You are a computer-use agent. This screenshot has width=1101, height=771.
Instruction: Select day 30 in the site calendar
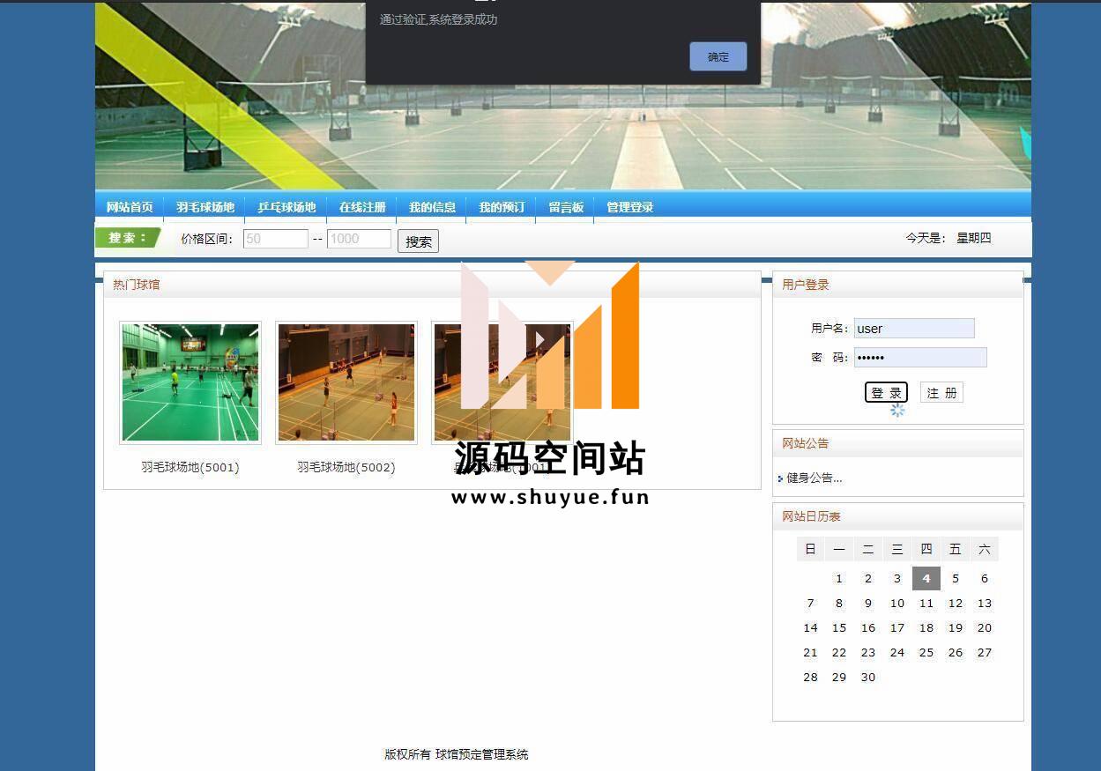[x=868, y=678]
